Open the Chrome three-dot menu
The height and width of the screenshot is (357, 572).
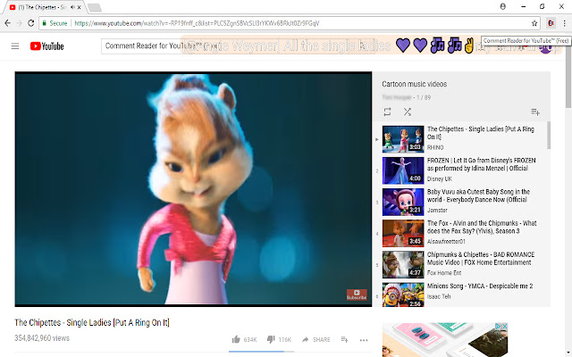coord(564,23)
